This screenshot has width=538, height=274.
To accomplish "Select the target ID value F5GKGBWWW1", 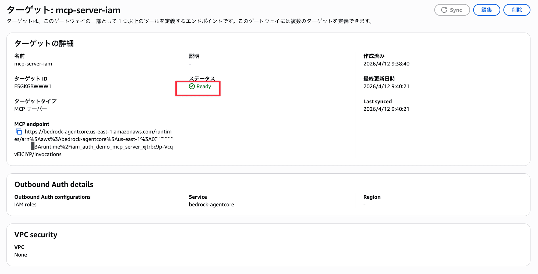I will (x=33, y=86).
